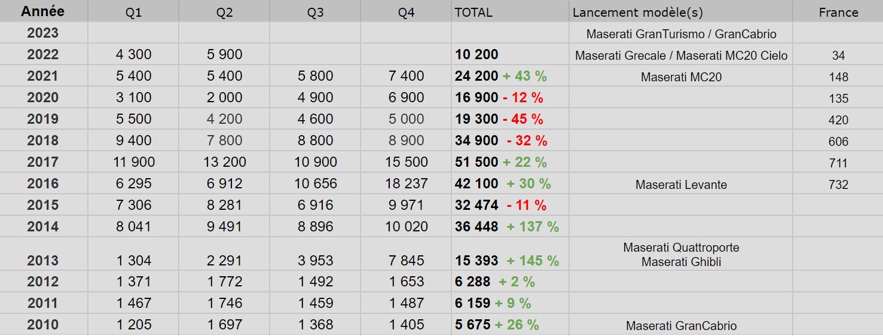Select France value 34
Viewport: 883px width, 336px height.
[x=838, y=56]
